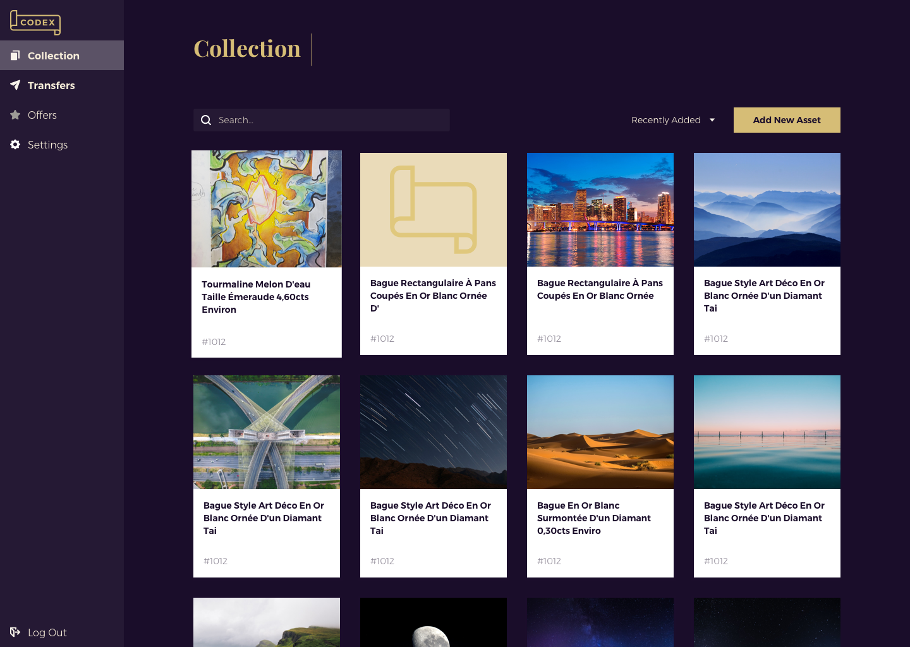This screenshot has width=910, height=647.
Task: Click the Codex logo icon
Action: pyautogui.click(x=35, y=23)
